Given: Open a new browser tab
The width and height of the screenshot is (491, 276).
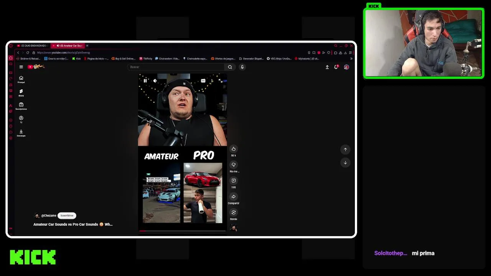Looking at the screenshot, I should pyautogui.click(x=87, y=46).
